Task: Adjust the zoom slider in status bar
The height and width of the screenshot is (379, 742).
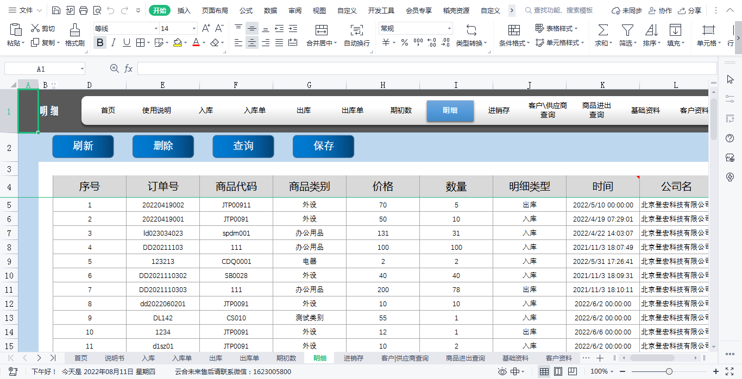Action: [x=669, y=371]
